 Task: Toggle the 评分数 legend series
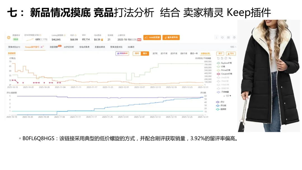[x=221, y=105]
